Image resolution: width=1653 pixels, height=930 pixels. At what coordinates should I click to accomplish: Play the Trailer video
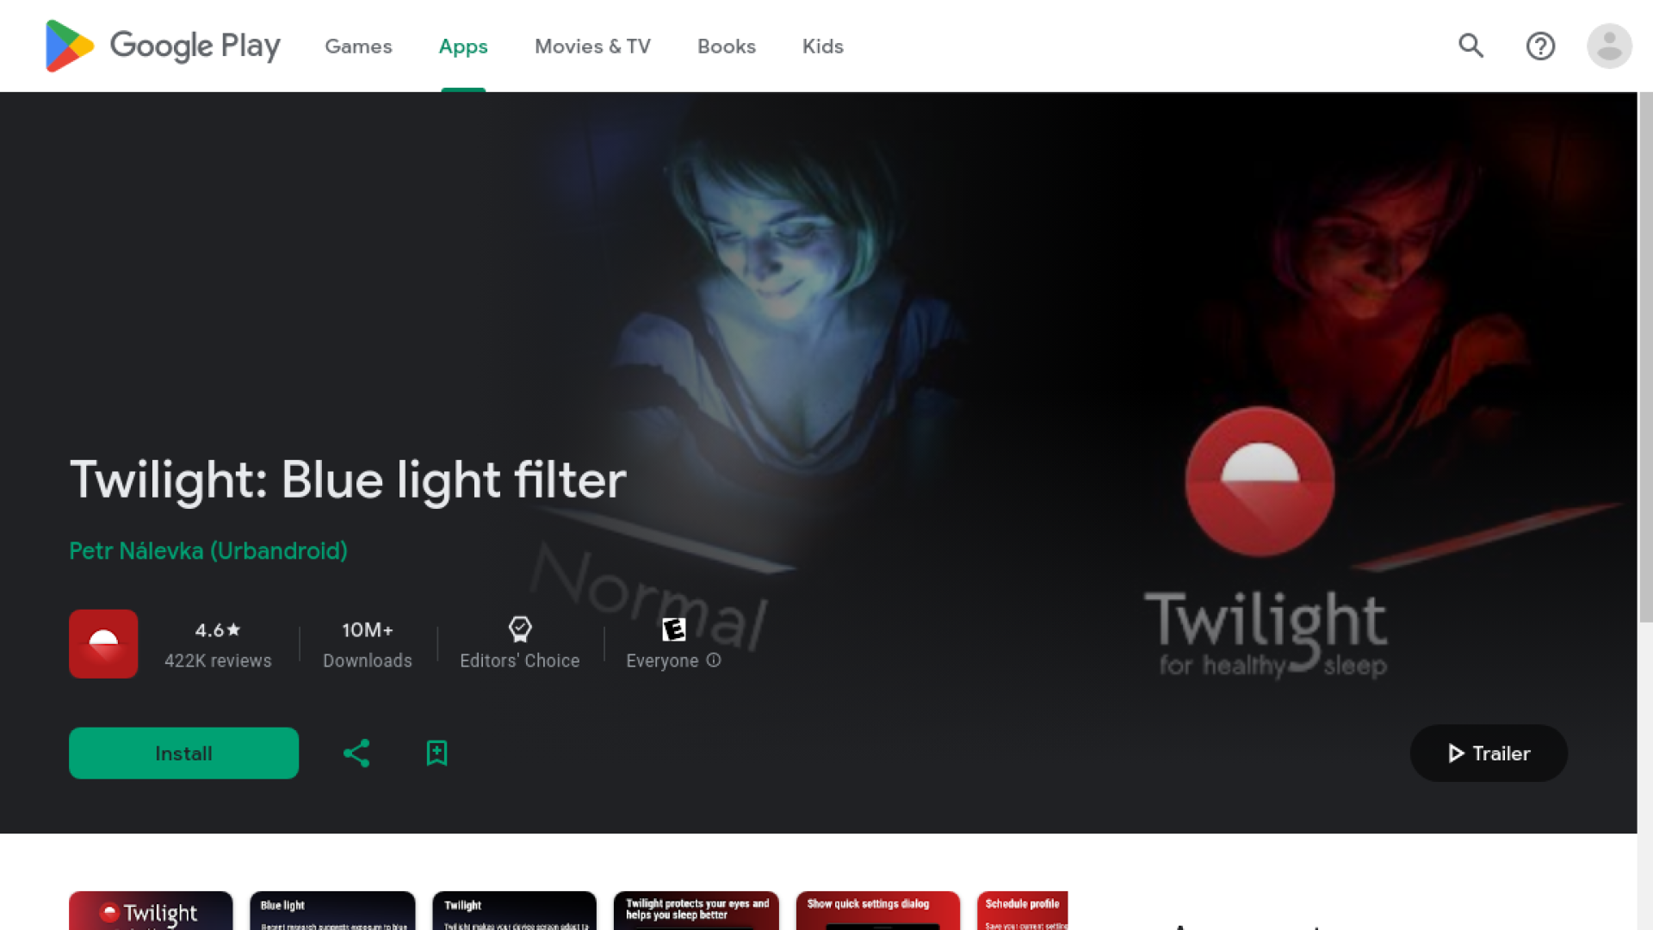(x=1488, y=753)
